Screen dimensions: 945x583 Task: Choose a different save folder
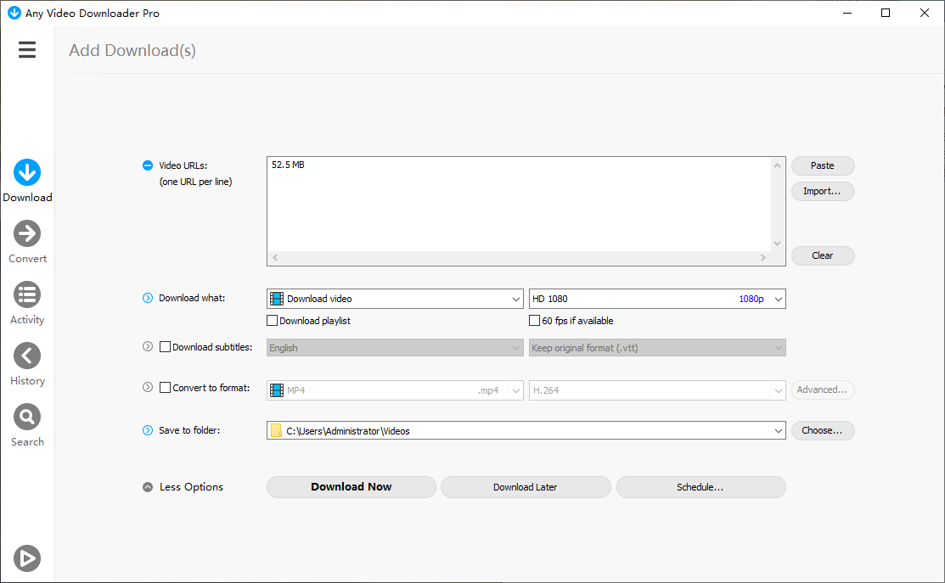click(822, 430)
